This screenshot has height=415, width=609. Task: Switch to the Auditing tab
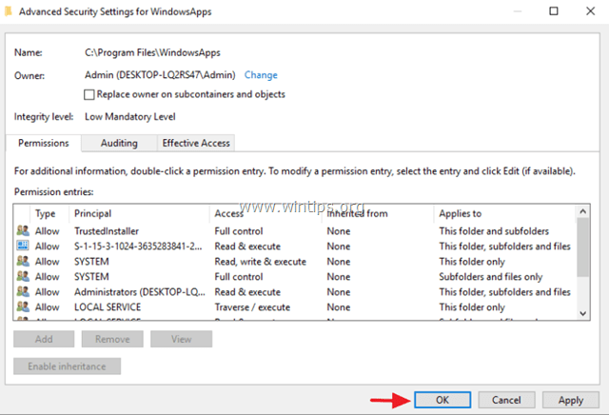pyautogui.click(x=119, y=143)
